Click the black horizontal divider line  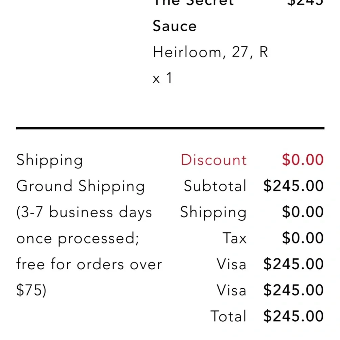click(170, 128)
